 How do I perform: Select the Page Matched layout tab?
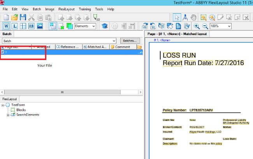[x=177, y=34]
